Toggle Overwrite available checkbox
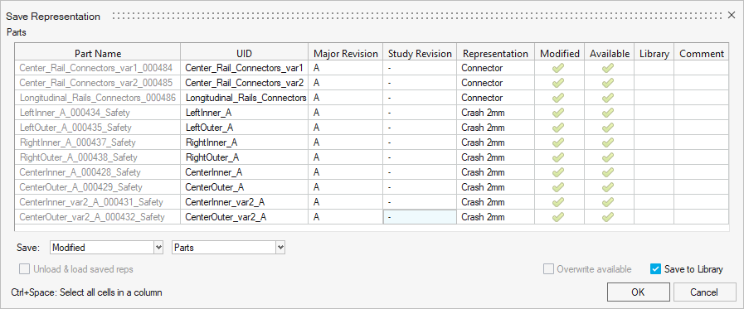This screenshot has width=744, height=309. (548, 269)
